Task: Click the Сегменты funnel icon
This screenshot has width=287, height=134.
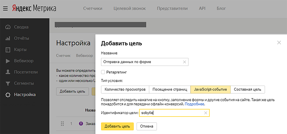Action: 8,83
